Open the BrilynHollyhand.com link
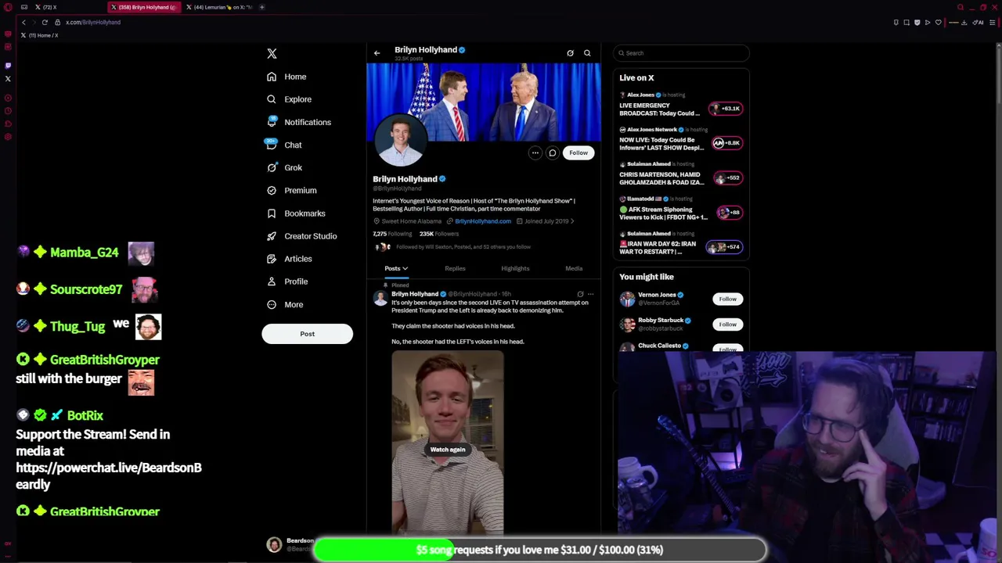This screenshot has width=1002, height=563. pyautogui.click(x=483, y=221)
